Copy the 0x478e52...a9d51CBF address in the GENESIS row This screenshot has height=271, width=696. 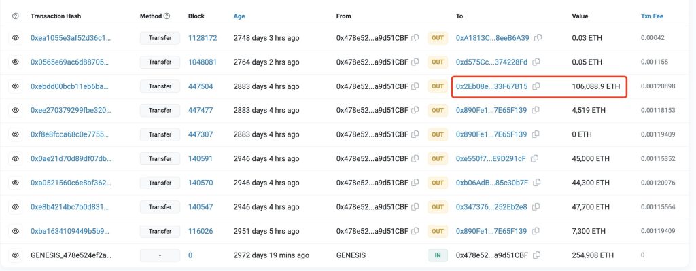(537, 255)
